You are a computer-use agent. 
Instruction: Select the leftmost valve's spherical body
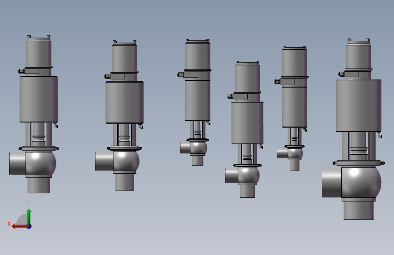[x=41, y=163]
